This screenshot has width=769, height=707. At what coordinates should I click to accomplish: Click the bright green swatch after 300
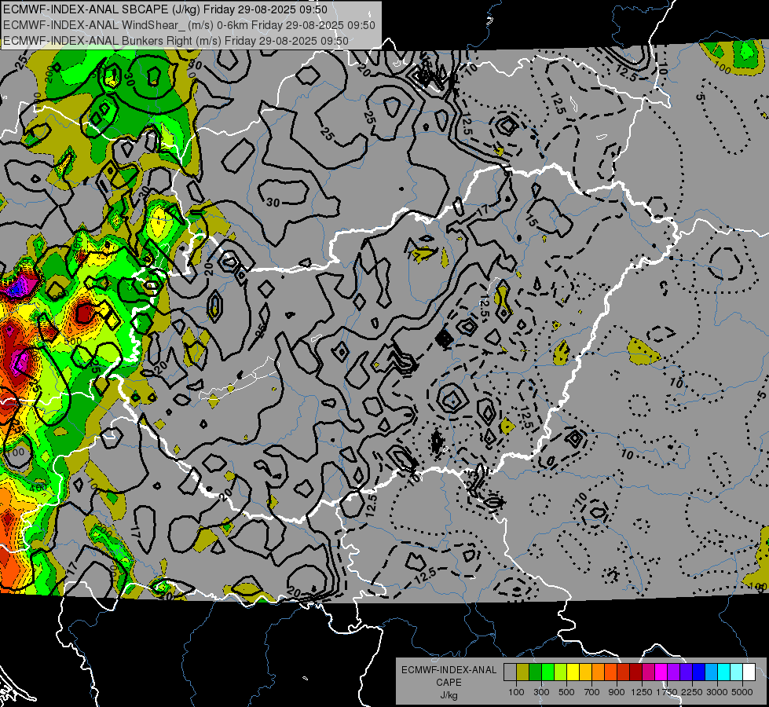point(547,672)
